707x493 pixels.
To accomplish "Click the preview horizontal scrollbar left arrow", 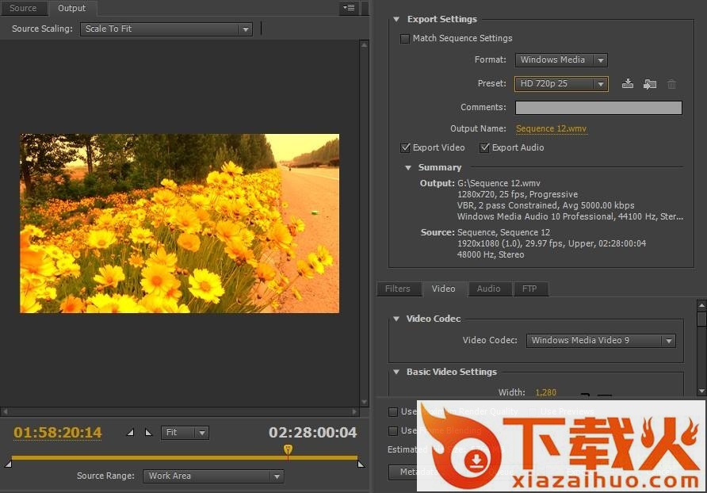I will [x=5, y=411].
